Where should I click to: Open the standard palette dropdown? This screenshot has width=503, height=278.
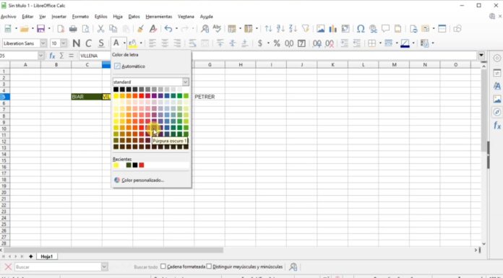point(186,82)
